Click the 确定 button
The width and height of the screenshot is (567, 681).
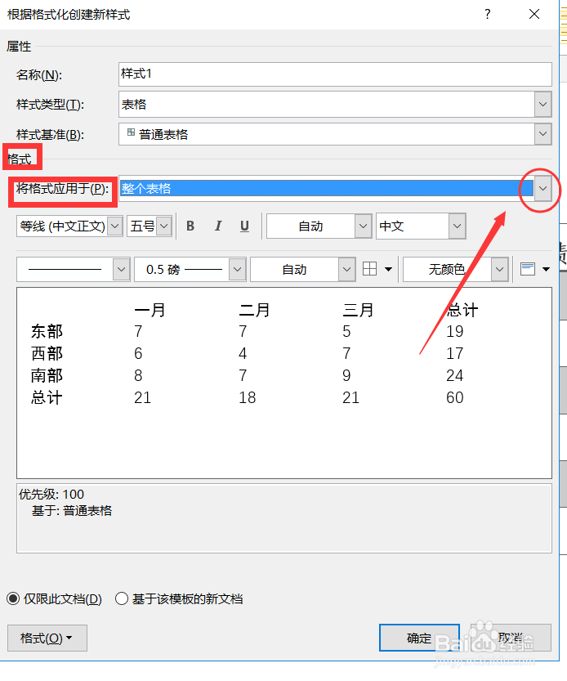[x=419, y=638]
